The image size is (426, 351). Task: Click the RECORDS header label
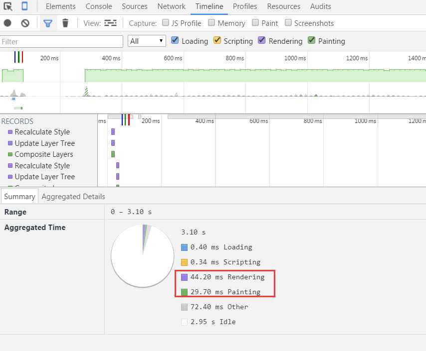pyautogui.click(x=17, y=121)
